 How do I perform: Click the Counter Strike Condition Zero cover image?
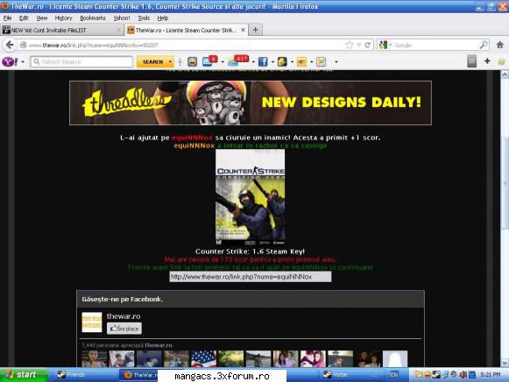point(251,197)
